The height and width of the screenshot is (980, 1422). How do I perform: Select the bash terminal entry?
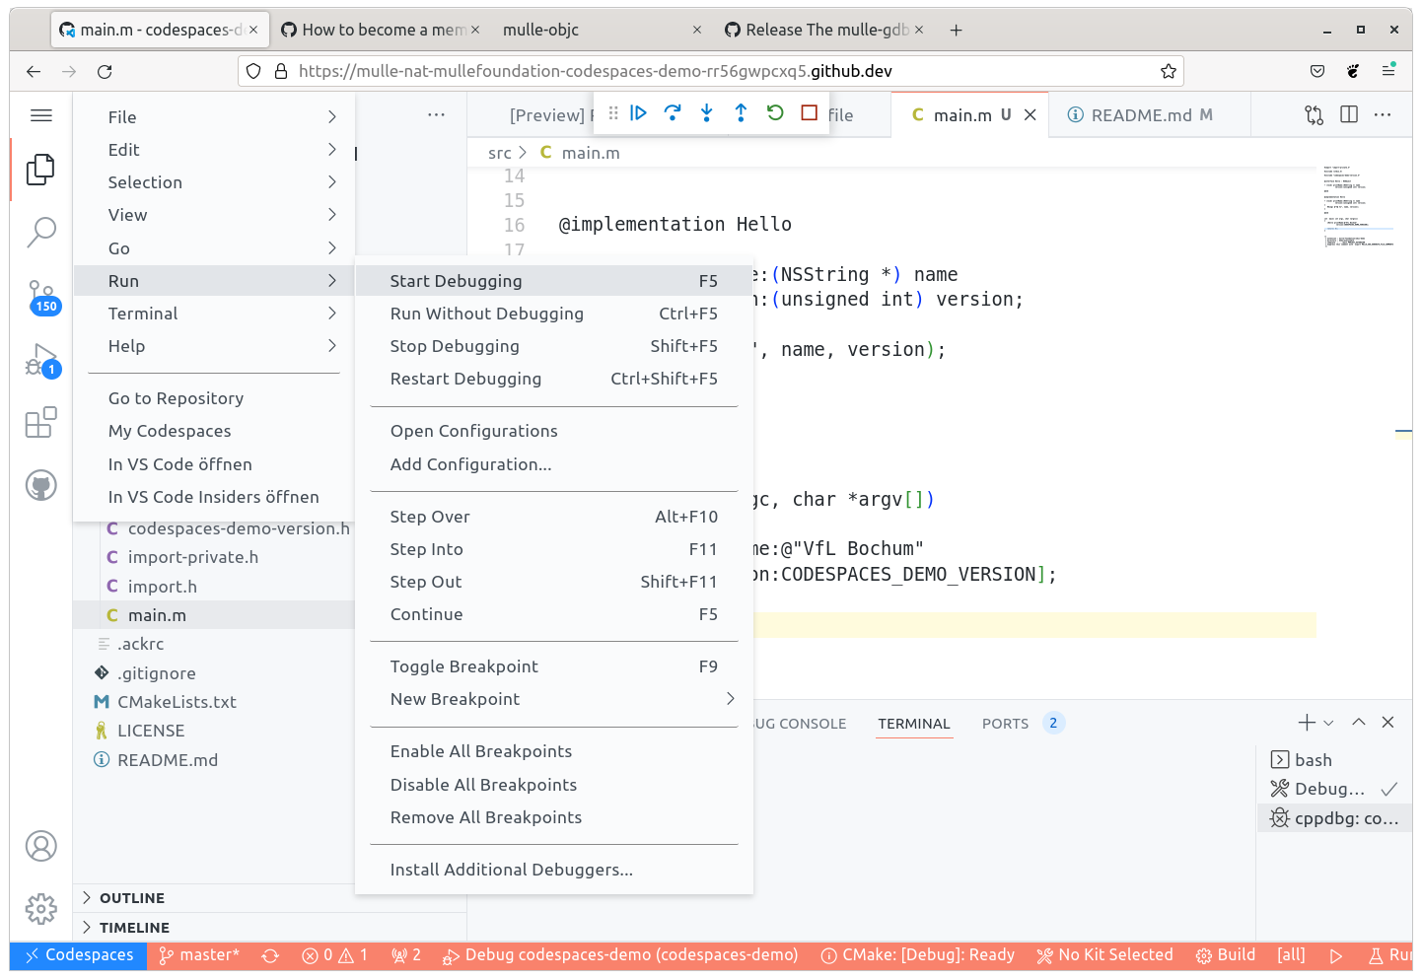click(x=1335, y=760)
